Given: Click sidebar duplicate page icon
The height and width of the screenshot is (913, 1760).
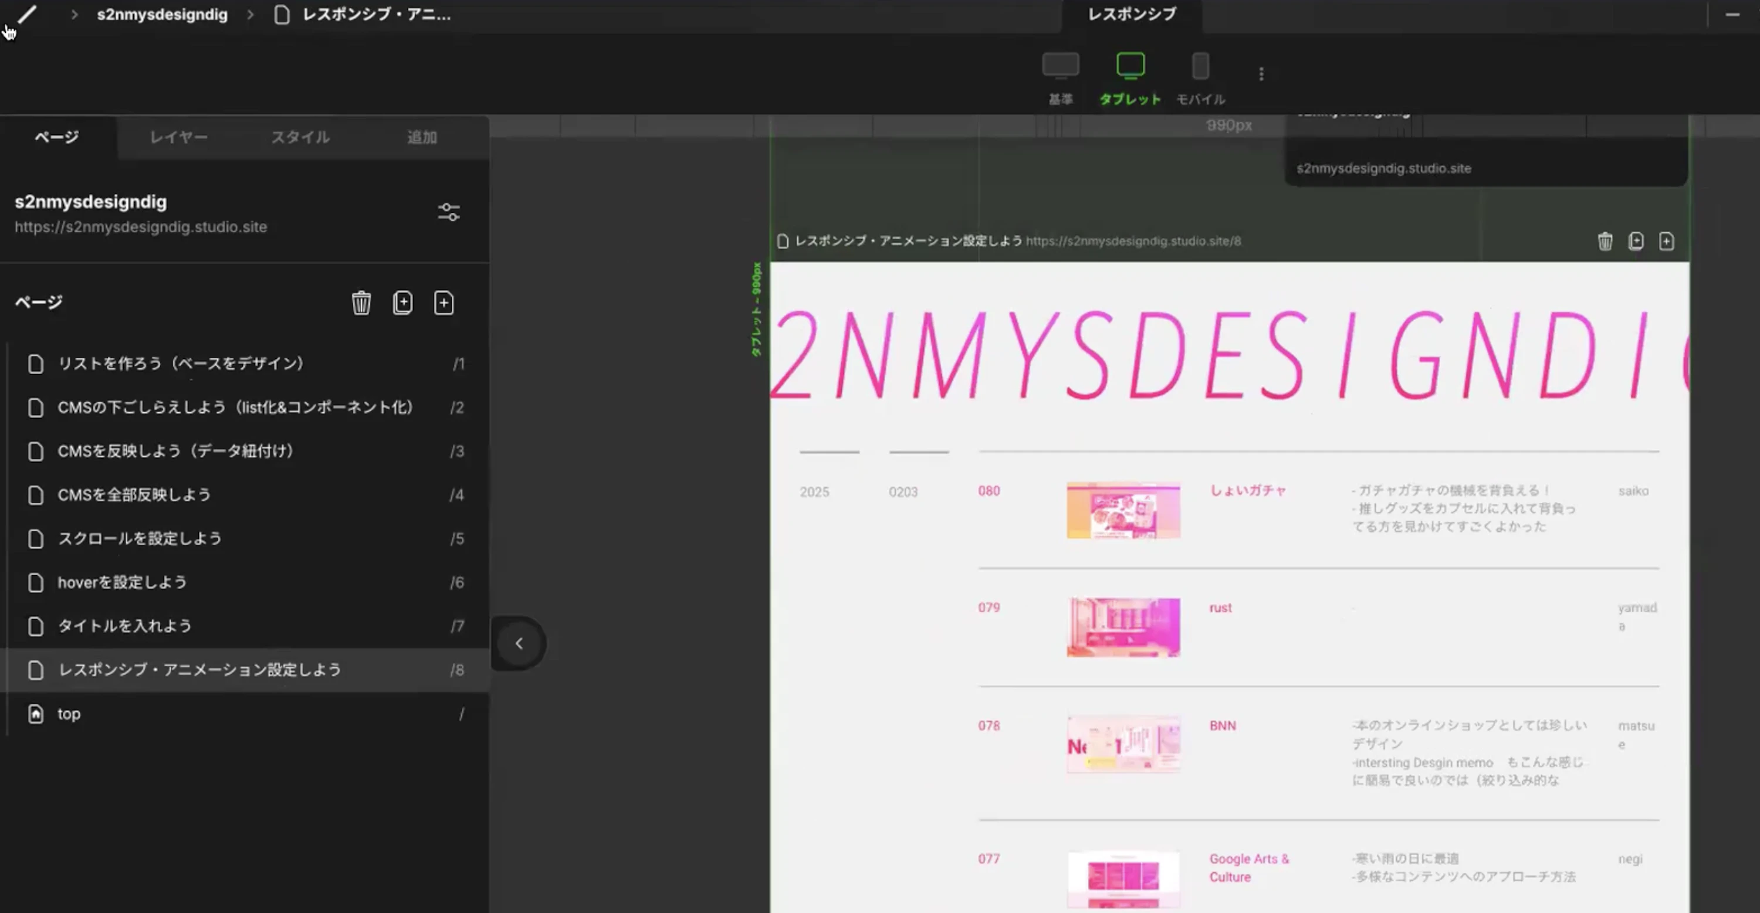Looking at the screenshot, I should [402, 303].
